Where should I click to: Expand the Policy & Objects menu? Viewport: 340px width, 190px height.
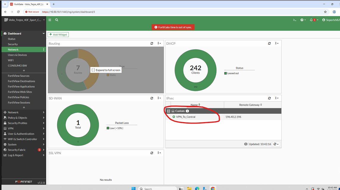[24, 118]
